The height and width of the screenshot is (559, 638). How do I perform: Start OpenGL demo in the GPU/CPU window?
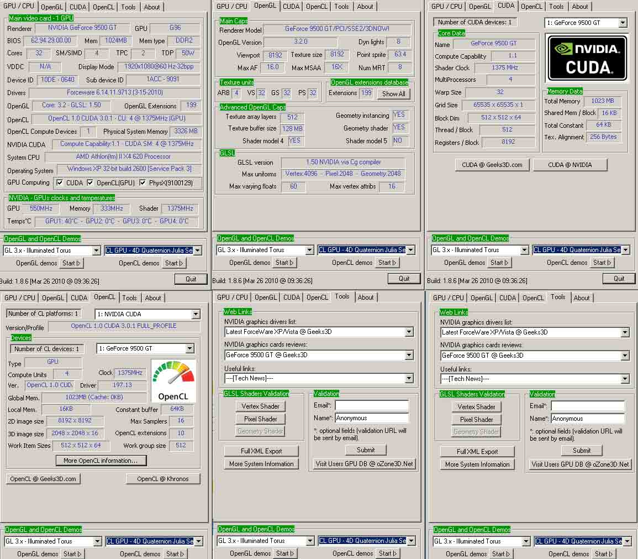click(72, 263)
